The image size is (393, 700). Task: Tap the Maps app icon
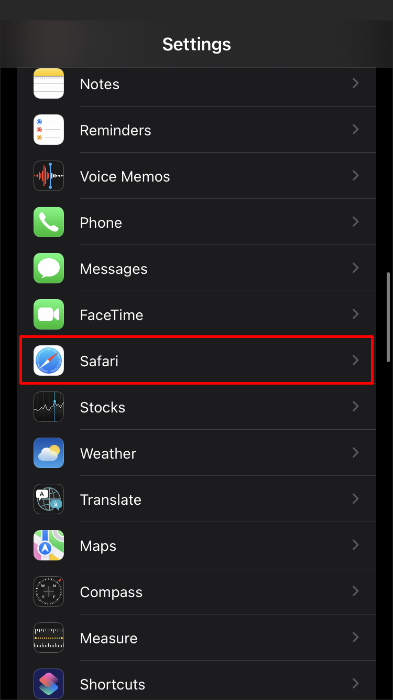coord(49,545)
